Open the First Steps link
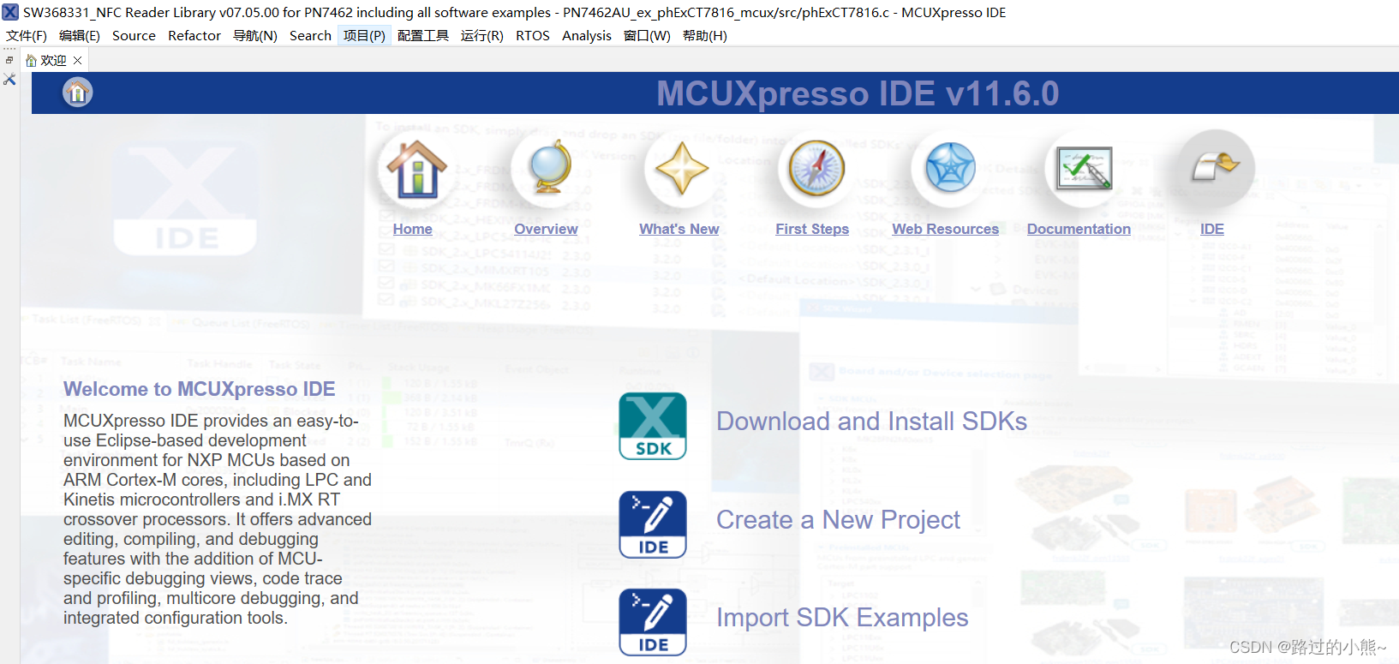1399x664 pixels. click(x=812, y=229)
